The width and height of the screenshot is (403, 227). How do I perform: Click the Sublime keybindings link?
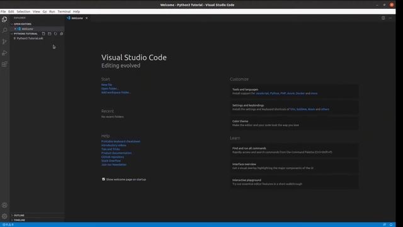pos(302,109)
